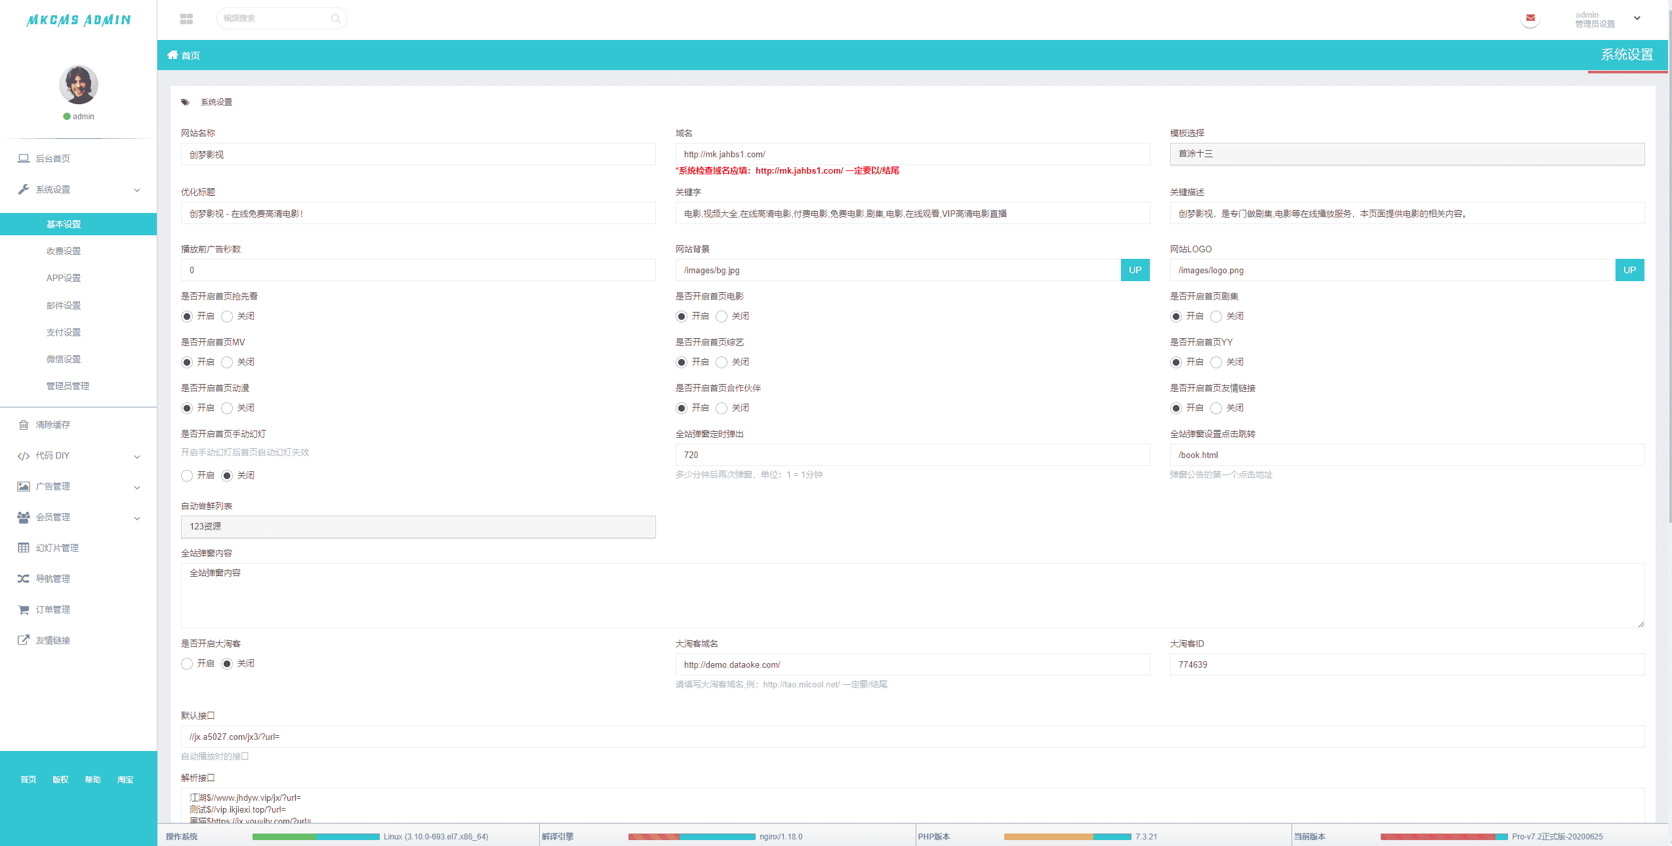Open the red mail notification icon
Viewport: 1672px width, 846px height.
click(x=1530, y=18)
